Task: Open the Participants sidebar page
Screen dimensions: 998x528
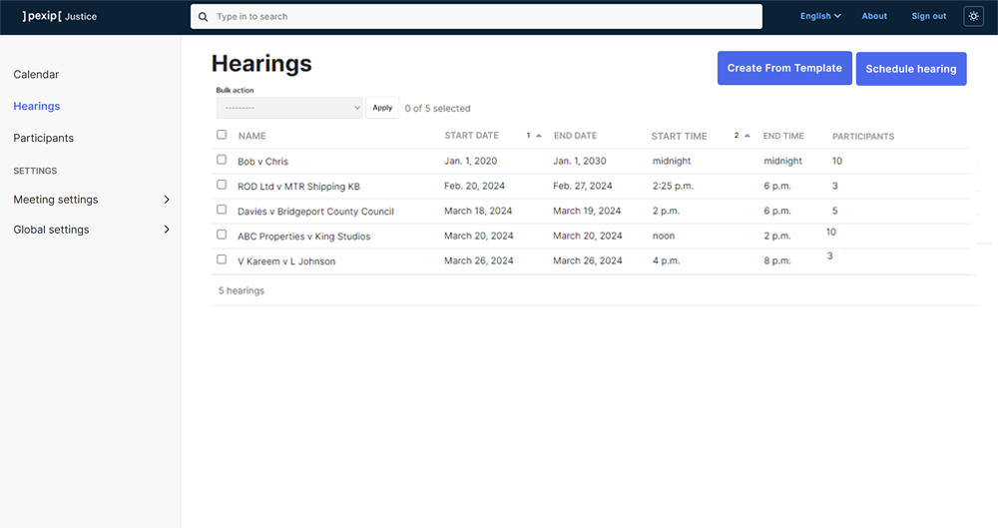Action: tap(44, 138)
